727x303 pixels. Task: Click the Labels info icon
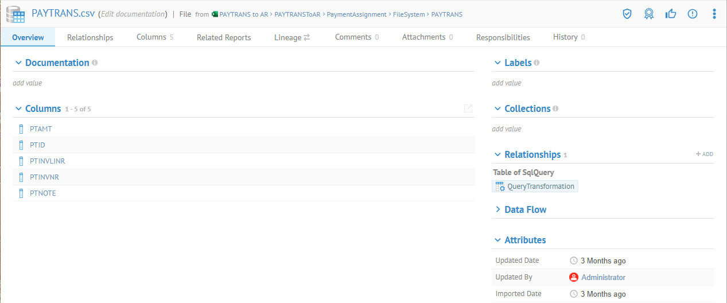pos(536,63)
